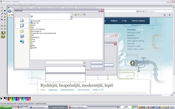Image resolution: width=175 pixels, height=109 pixels.
Task: Select the Brush tool
Action: (5, 17)
